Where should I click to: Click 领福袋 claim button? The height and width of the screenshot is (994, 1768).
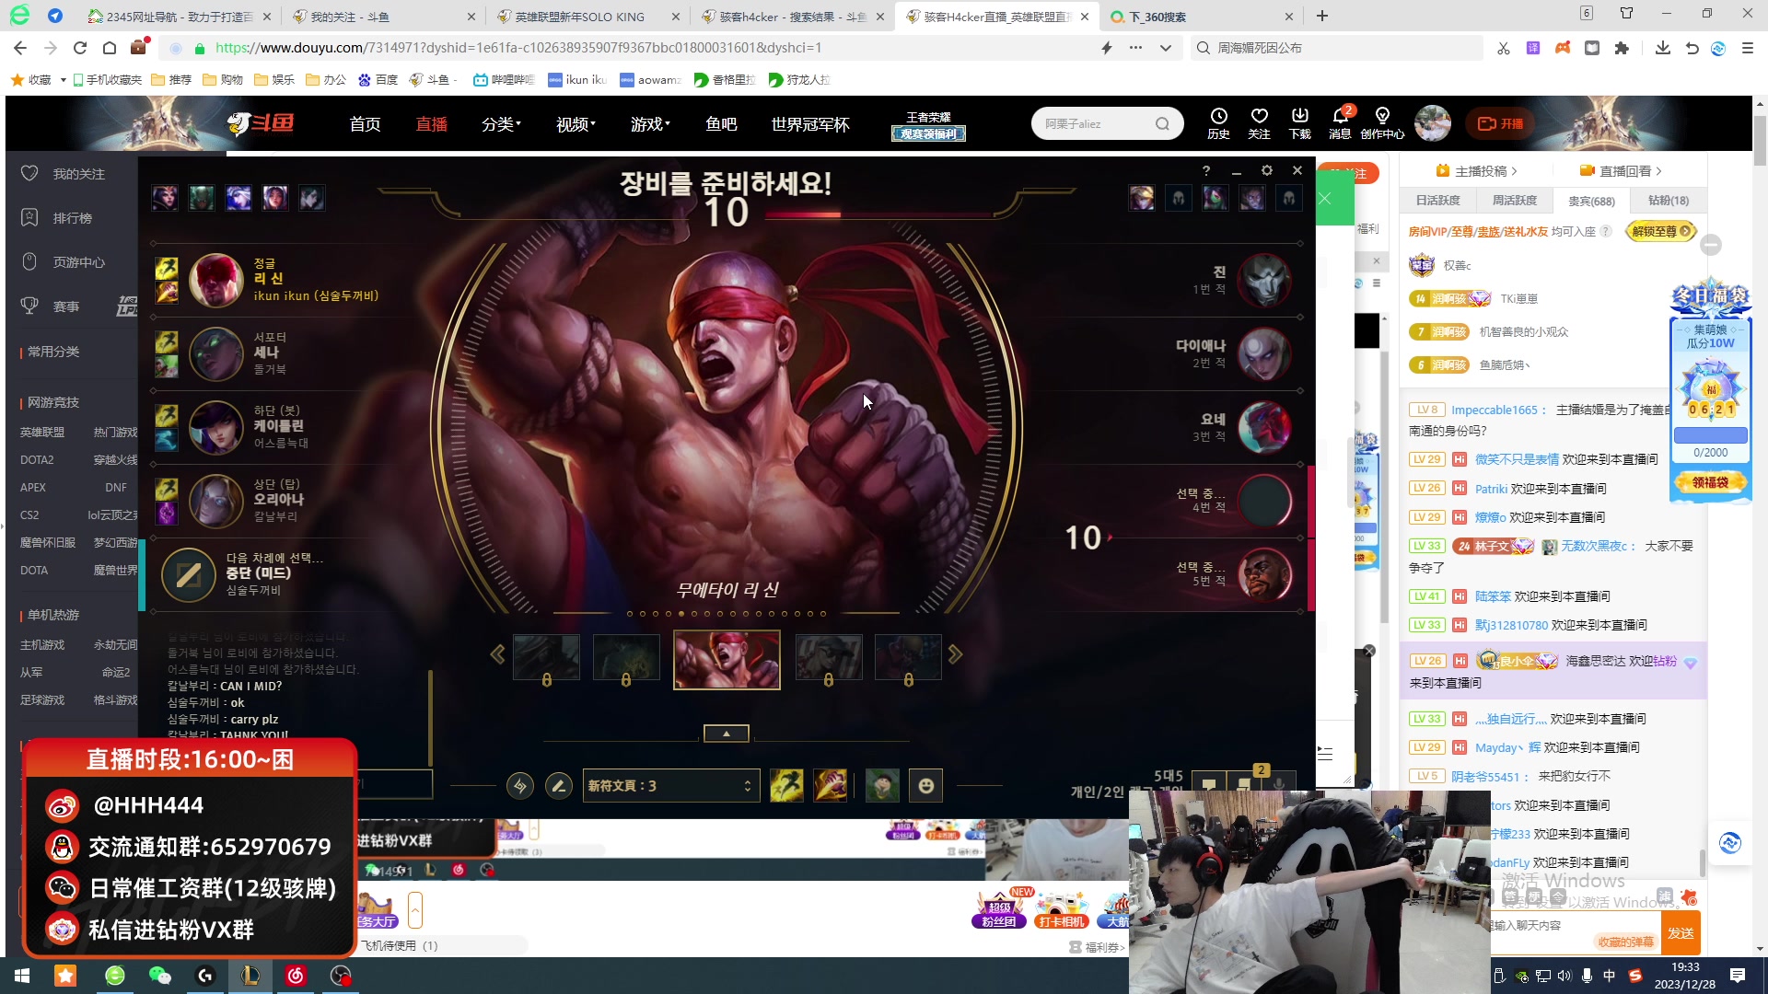(x=1710, y=482)
